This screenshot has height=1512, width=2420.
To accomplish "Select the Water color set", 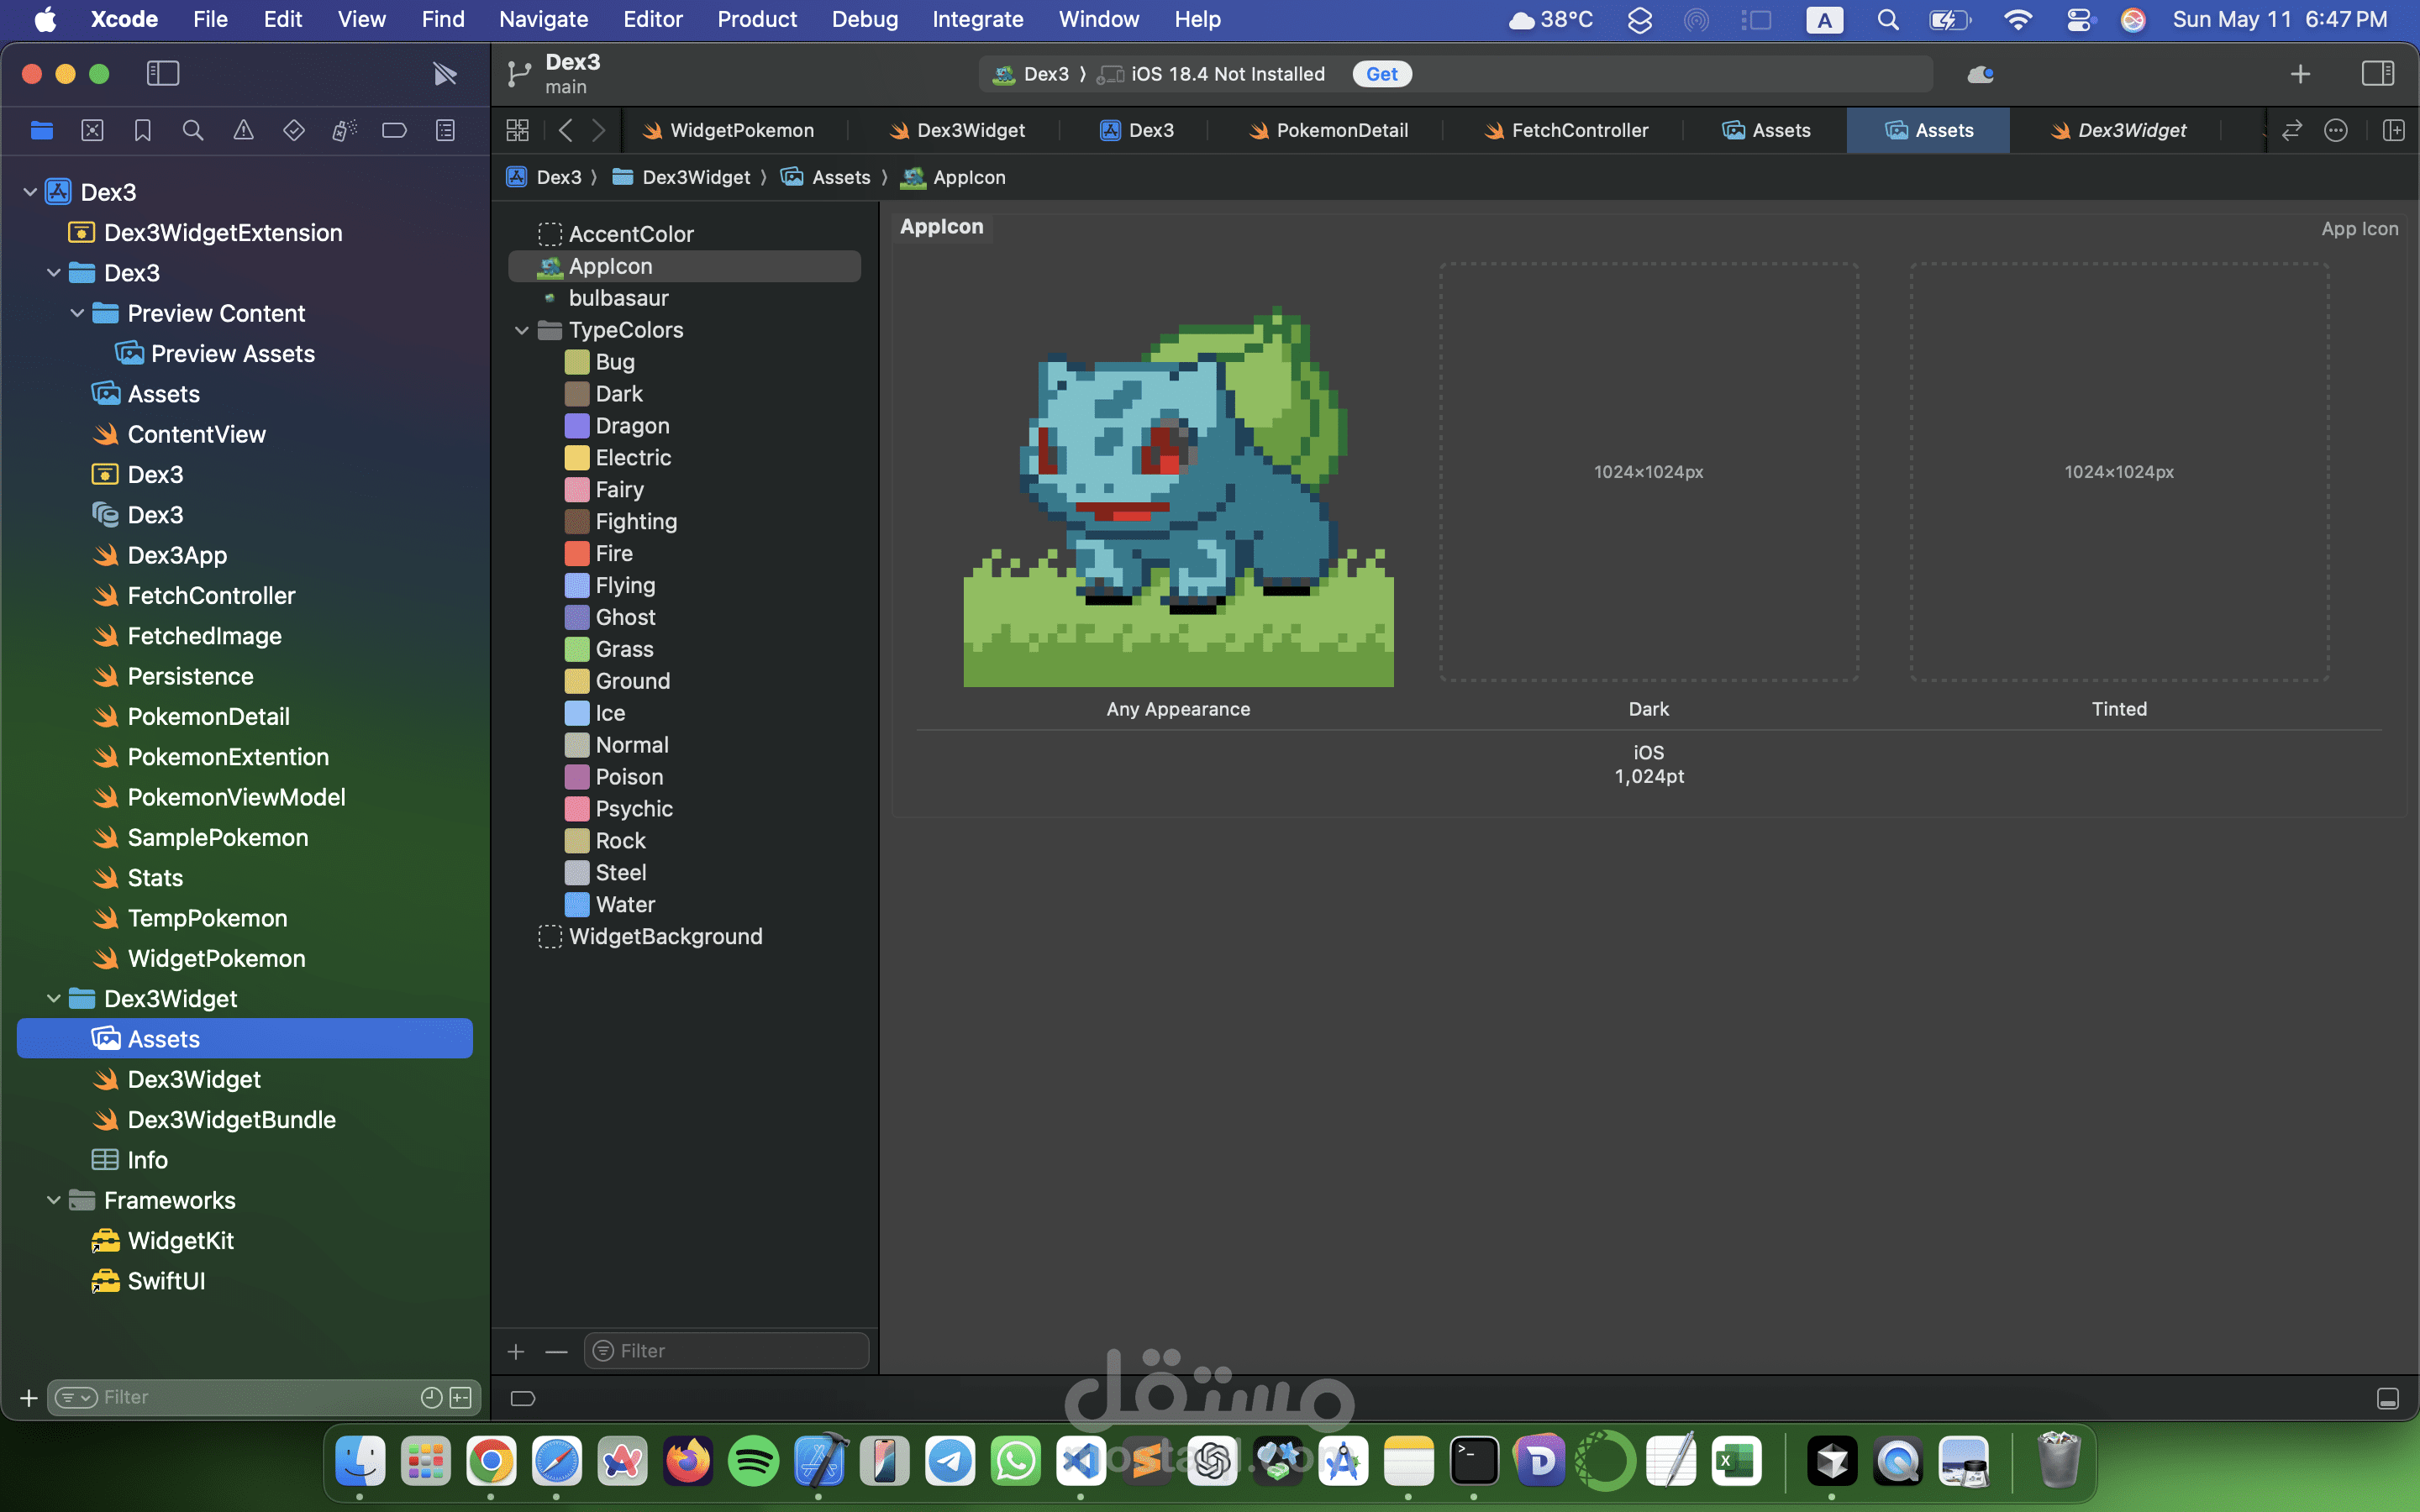I will click(x=626, y=904).
